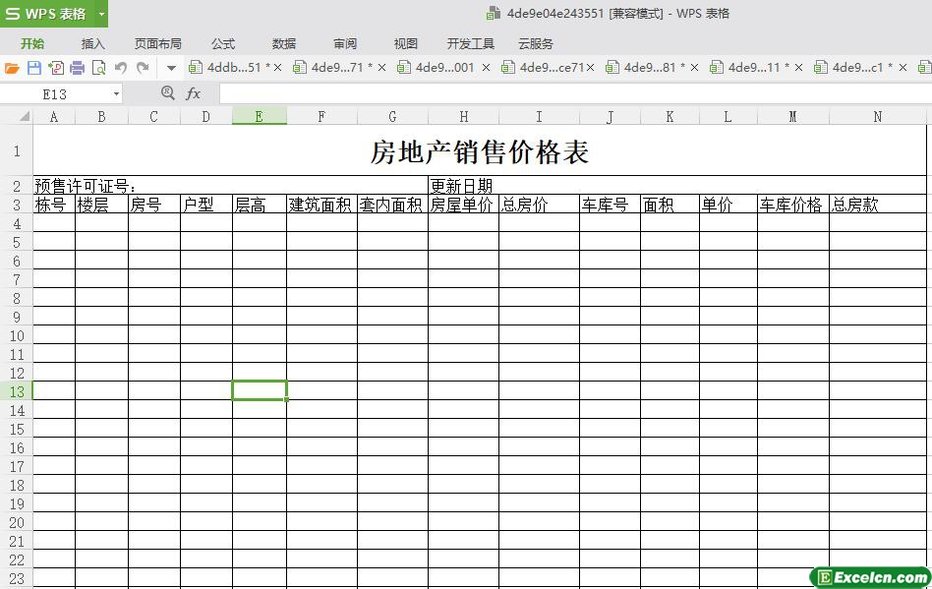Click the 房号 header cell
This screenshot has height=589, width=932.
click(154, 205)
